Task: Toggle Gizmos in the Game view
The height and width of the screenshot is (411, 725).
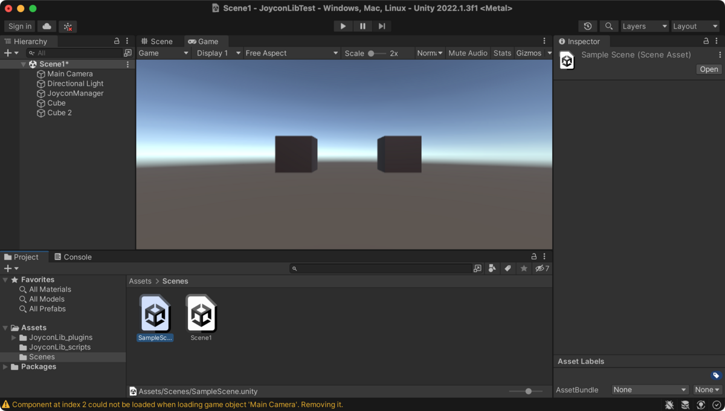Action: click(x=529, y=53)
